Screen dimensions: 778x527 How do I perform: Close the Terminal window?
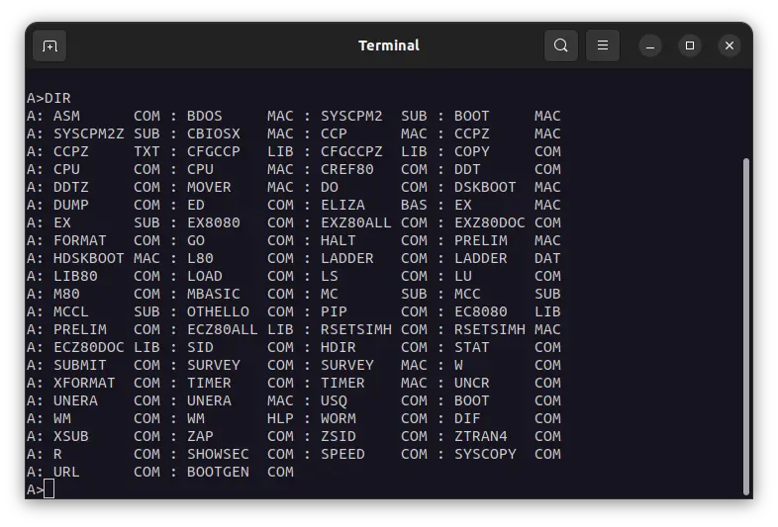click(x=729, y=46)
